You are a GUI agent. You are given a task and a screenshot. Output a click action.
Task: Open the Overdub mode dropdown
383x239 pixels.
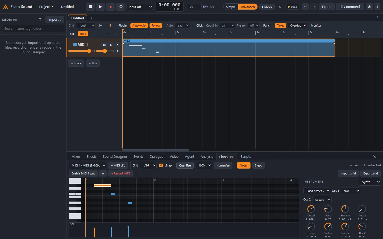click(298, 25)
